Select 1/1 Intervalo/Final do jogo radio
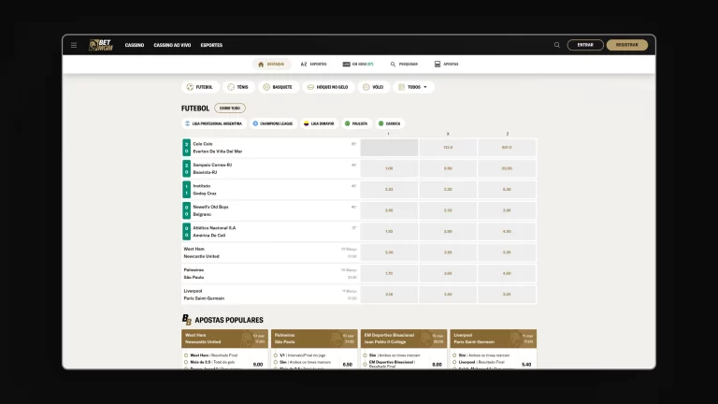Viewport: 718px width, 404px height. [x=276, y=355]
